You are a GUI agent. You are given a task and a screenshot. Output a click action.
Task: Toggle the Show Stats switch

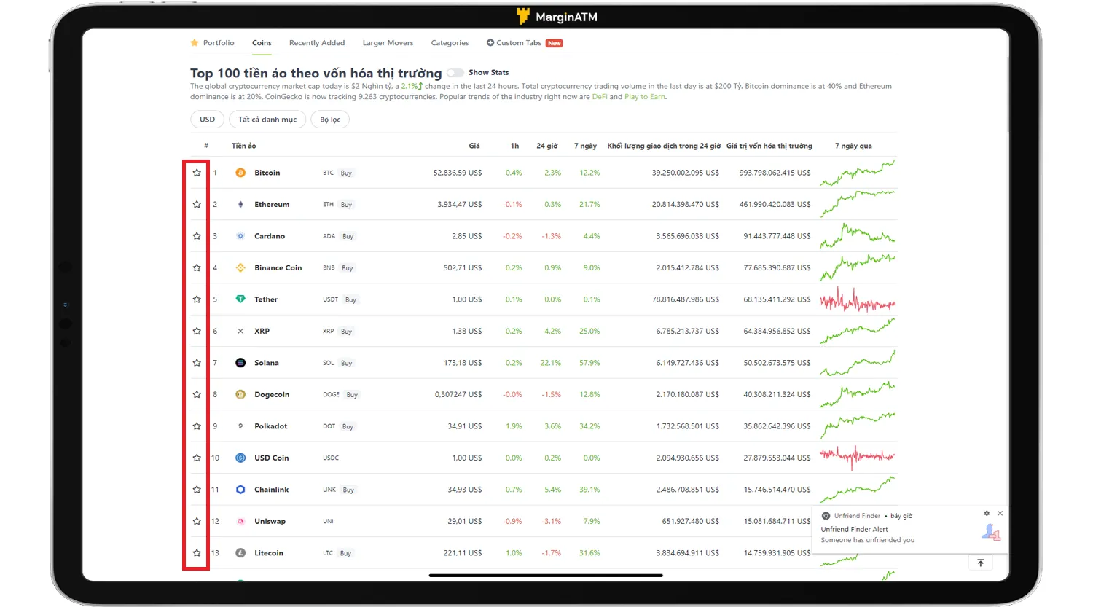455,73
